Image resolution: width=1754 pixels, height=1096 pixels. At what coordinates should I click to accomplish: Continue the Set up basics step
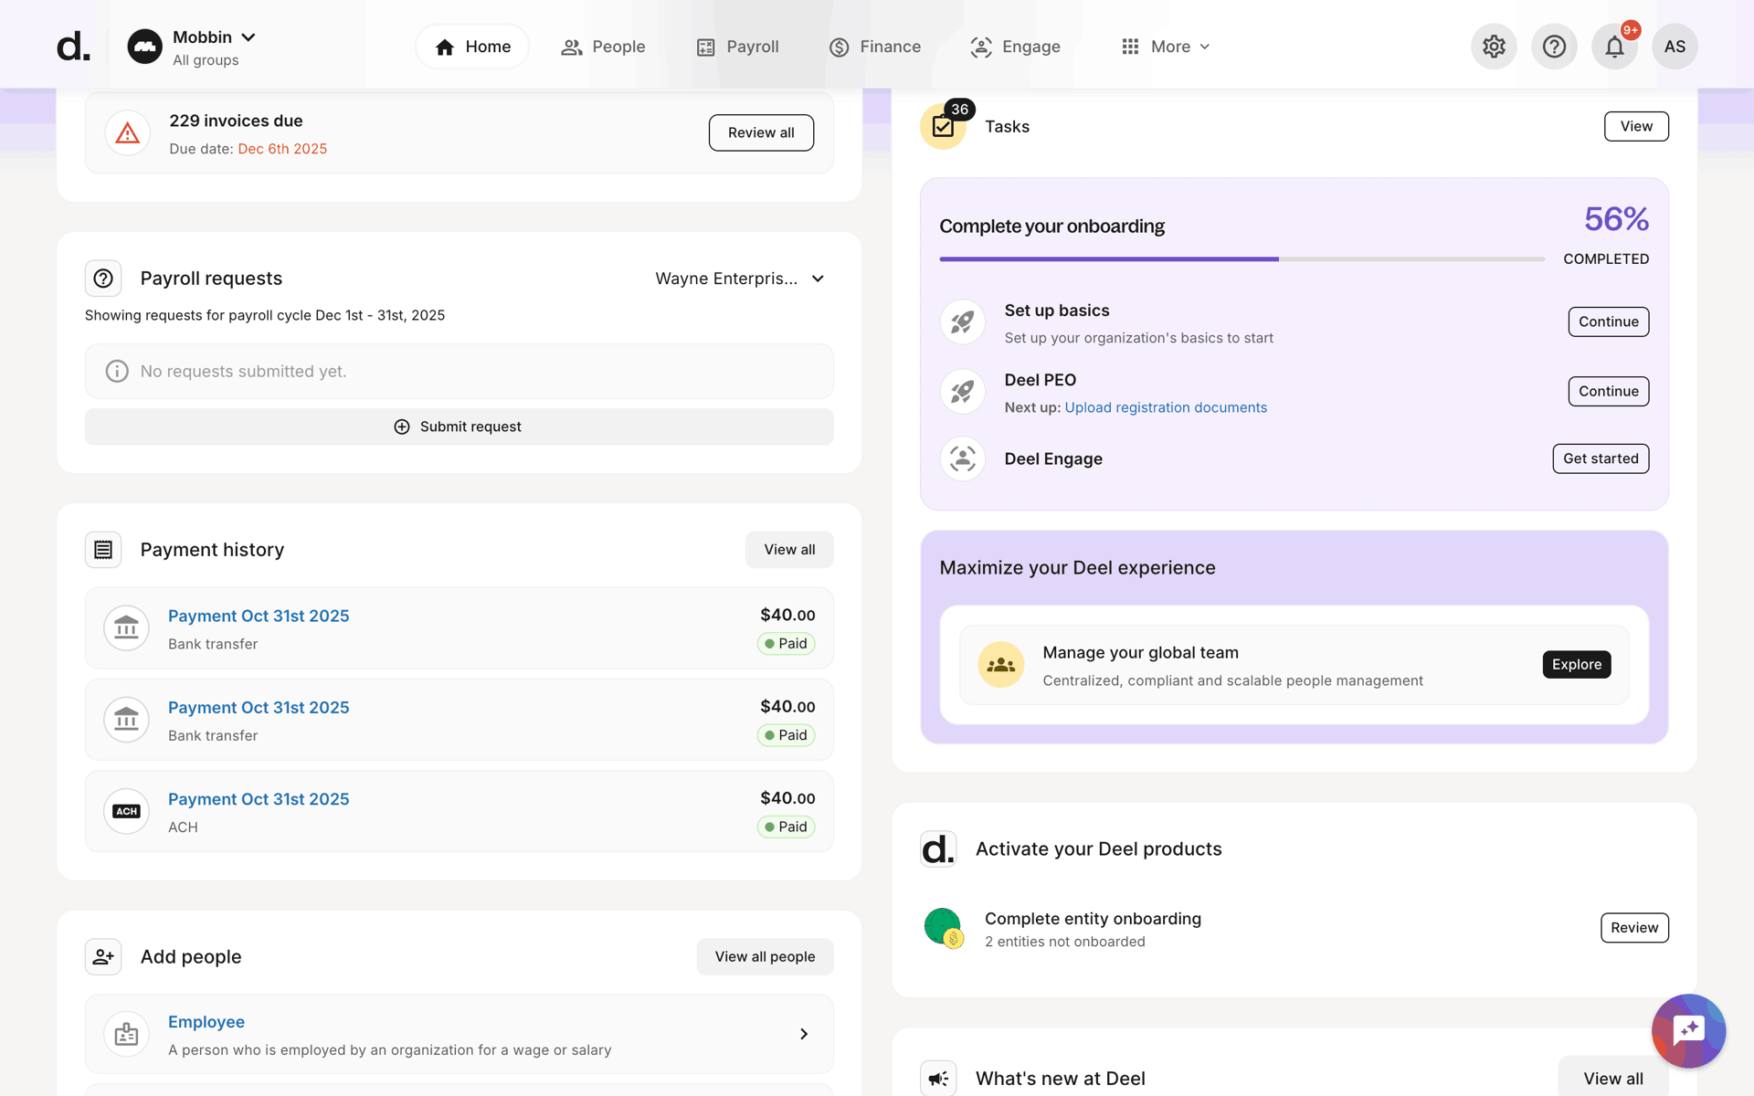[1609, 321]
